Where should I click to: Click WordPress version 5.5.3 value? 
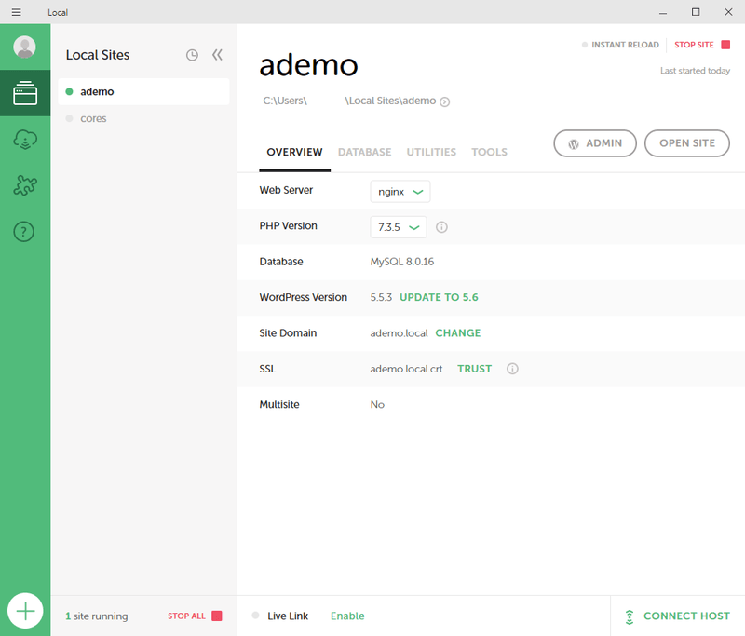coord(381,297)
